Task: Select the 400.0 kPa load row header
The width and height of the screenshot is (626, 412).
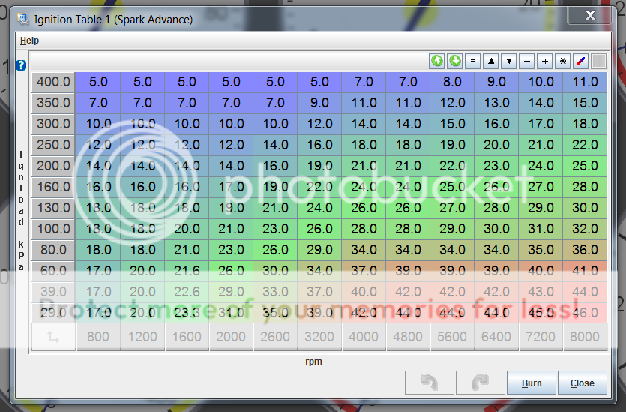Action: pyautogui.click(x=53, y=82)
